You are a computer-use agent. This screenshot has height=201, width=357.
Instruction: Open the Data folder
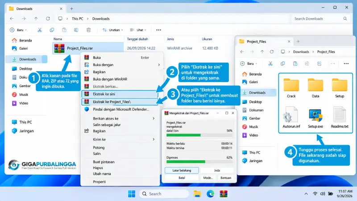point(315,88)
